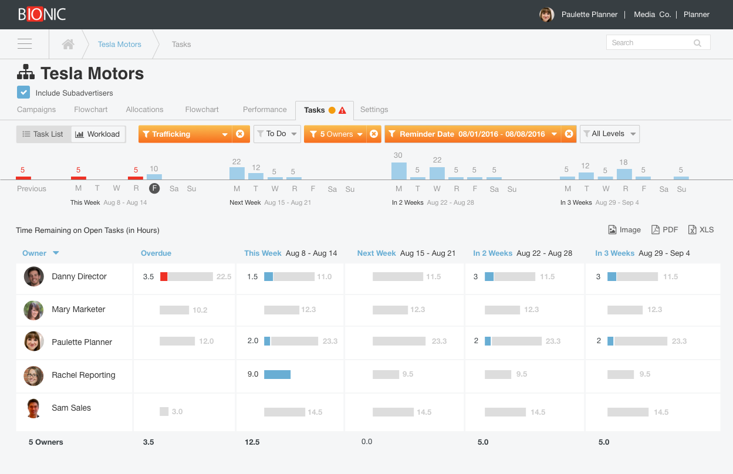Image resolution: width=733 pixels, height=474 pixels.
Task: Click Mary Marketer's avatar
Action: pyautogui.click(x=33, y=310)
